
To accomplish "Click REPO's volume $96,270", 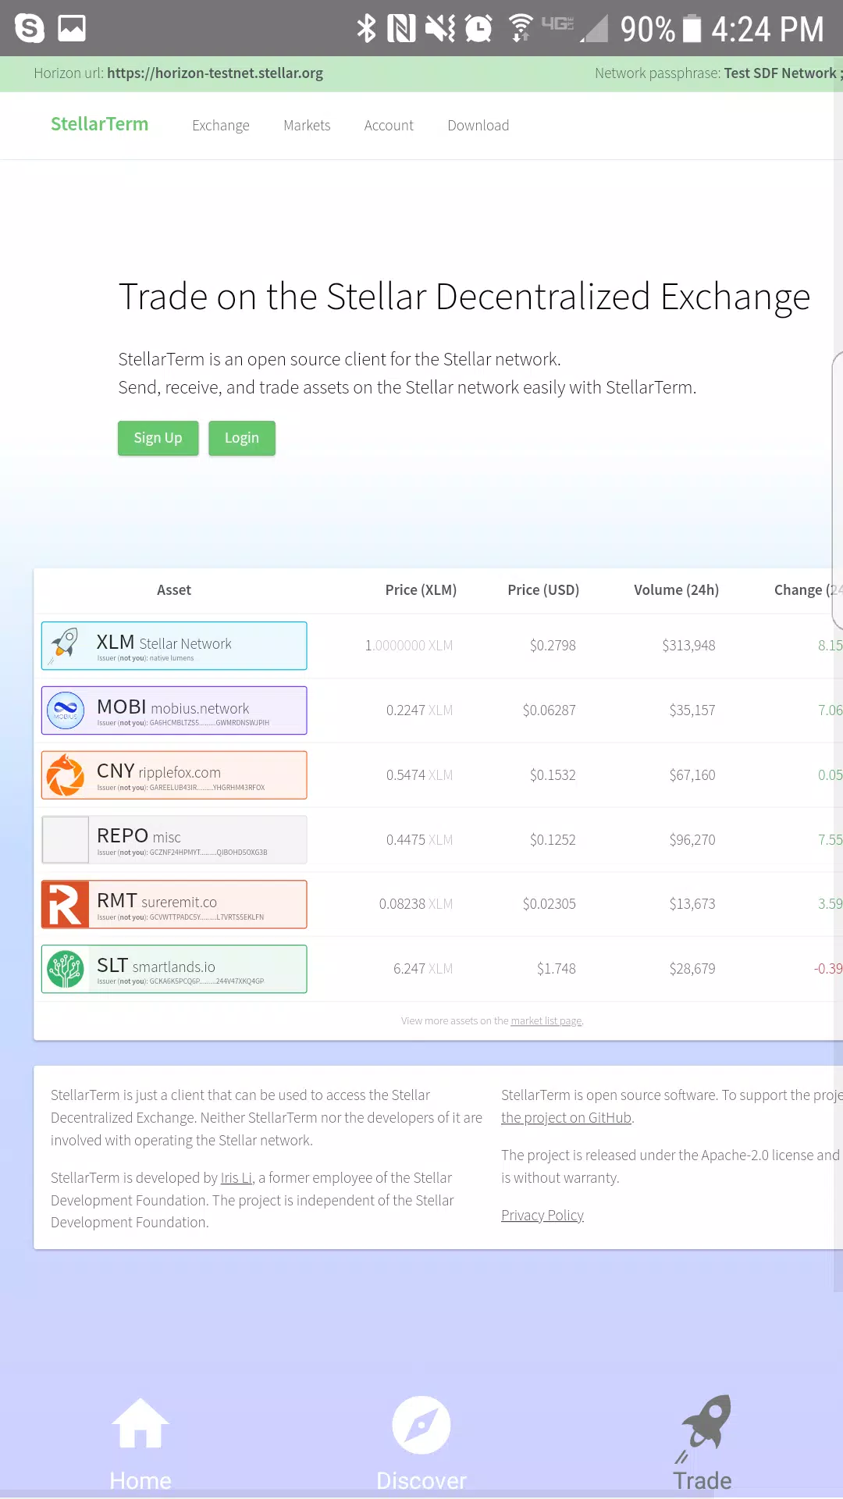I will (x=692, y=840).
